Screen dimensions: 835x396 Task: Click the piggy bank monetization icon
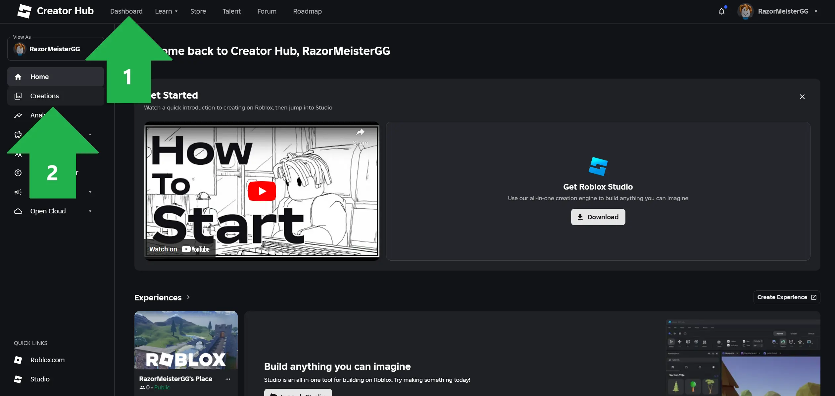(x=18, y=134)
